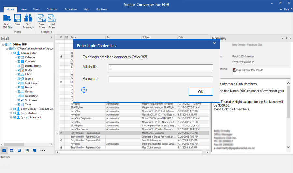The image size is (293, 173).
Task: Select the Drafts folder
Action: click(28, 70)
